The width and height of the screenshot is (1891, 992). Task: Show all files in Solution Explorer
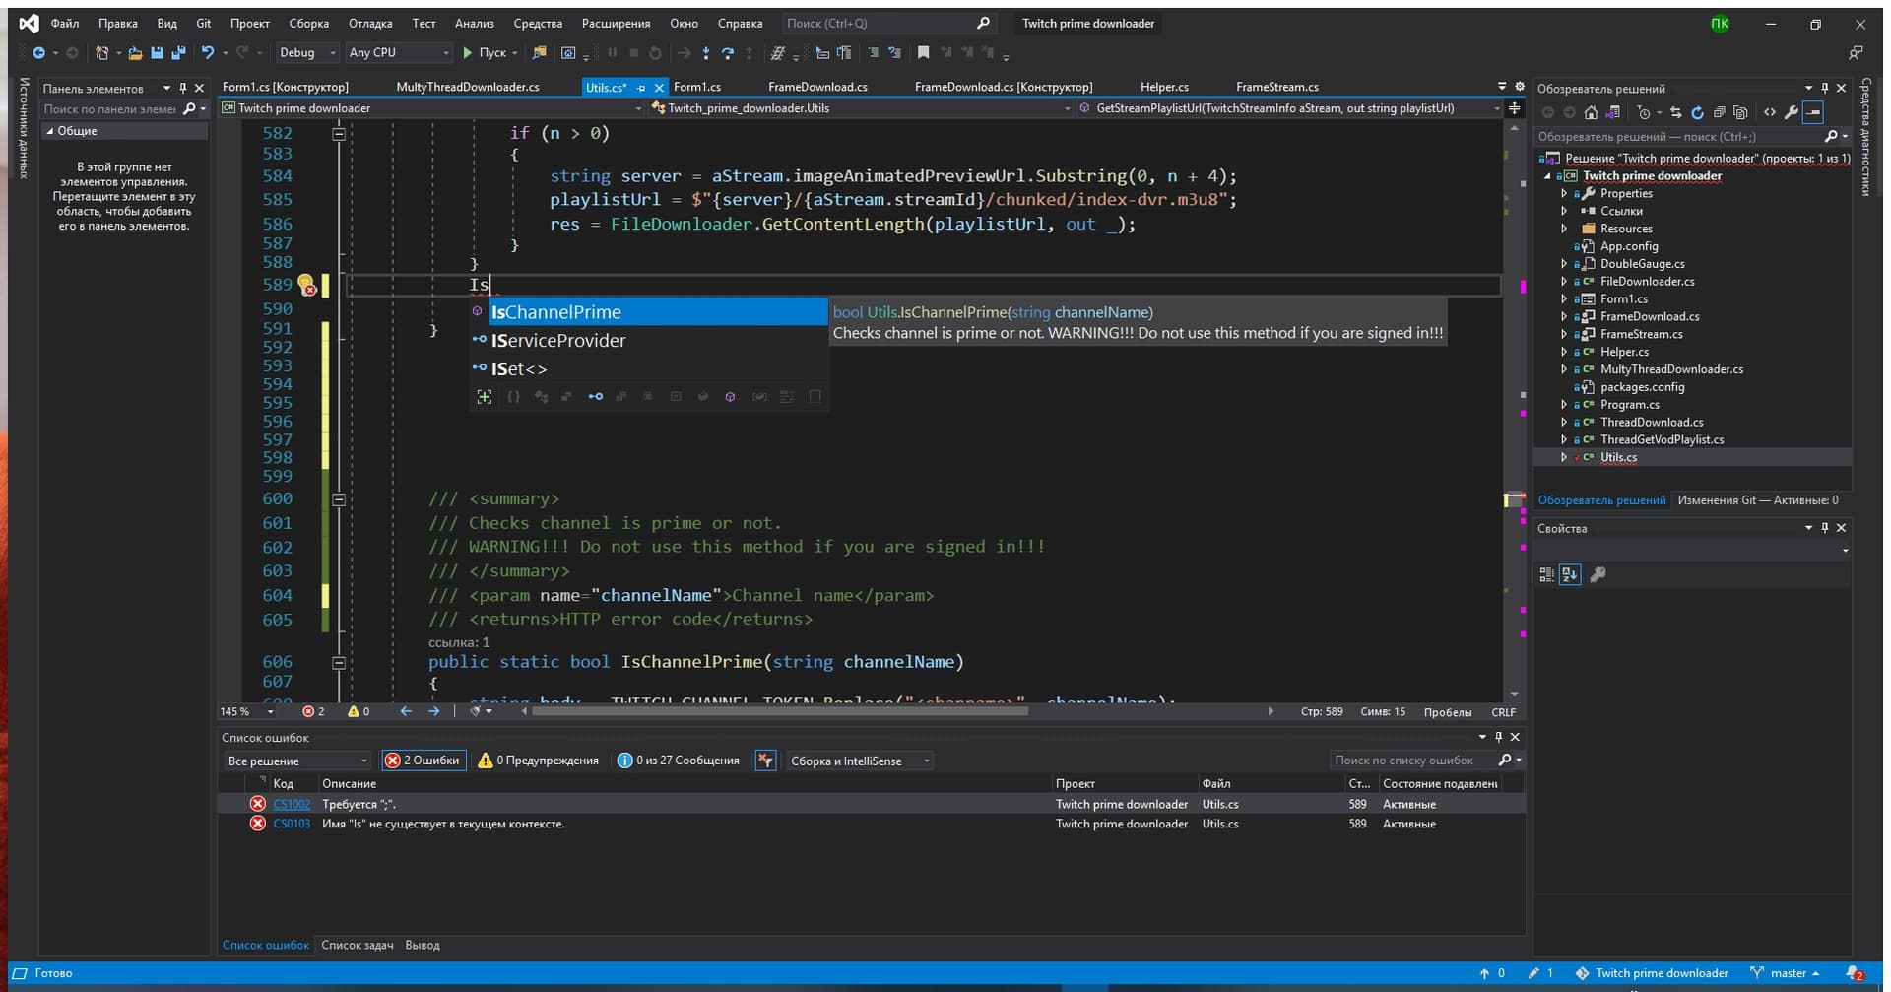(1740, 112)
